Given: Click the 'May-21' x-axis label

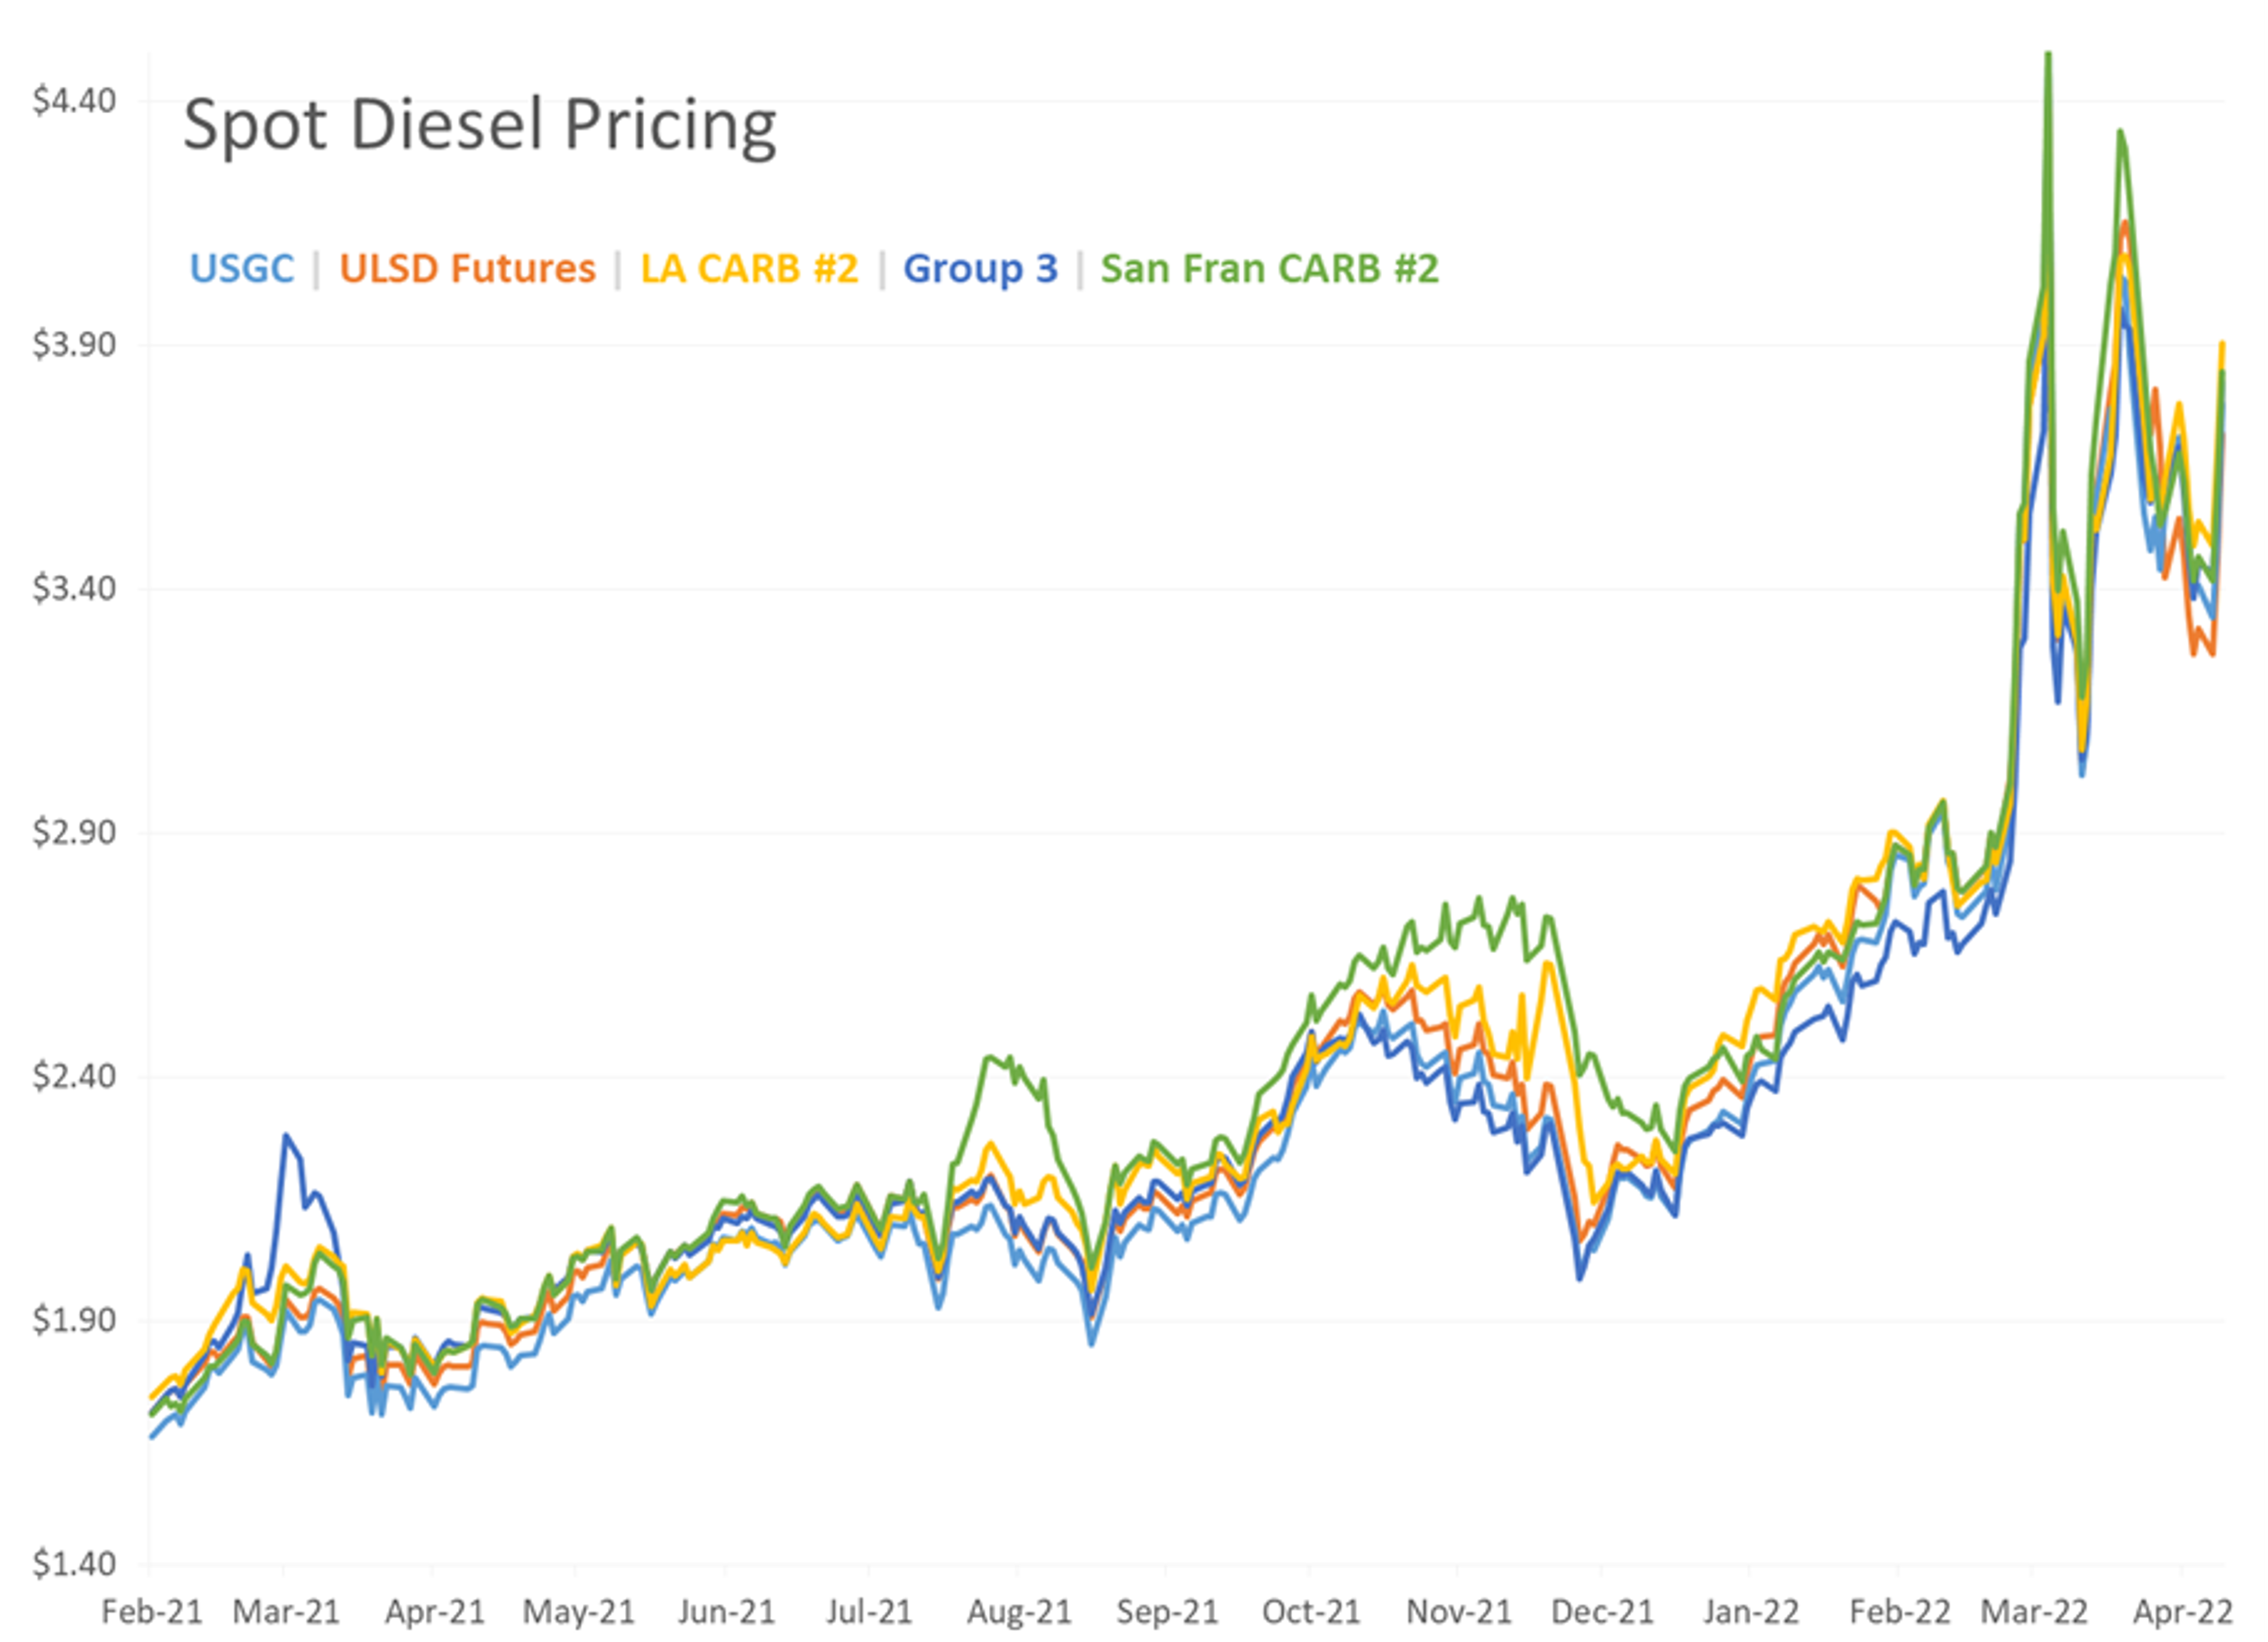Looking at the screenshot, I should point(578,1613).
